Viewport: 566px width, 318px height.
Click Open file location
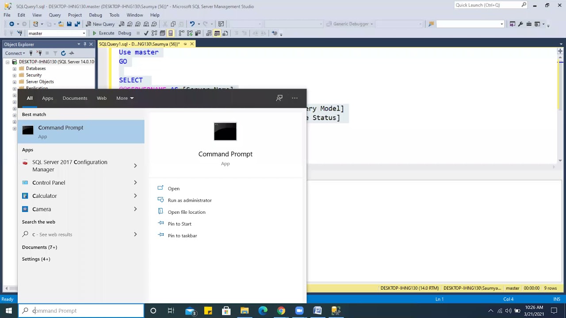pos(187,212)
